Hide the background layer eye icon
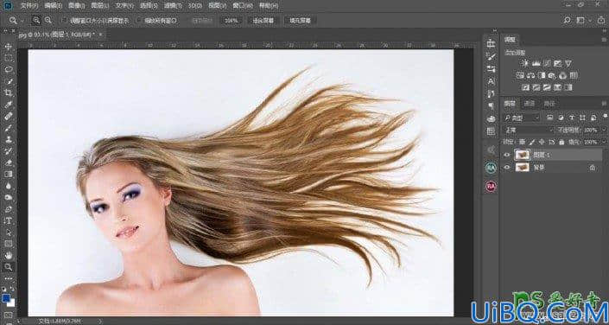 pyautogui.click(x=506, y=168)
